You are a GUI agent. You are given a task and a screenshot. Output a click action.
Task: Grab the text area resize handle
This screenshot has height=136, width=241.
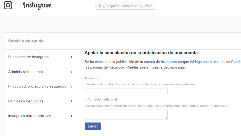click(x=166, y=118)
